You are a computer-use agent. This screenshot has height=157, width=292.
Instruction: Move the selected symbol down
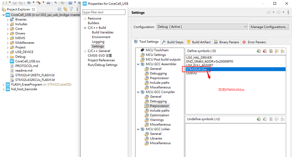click(x=282, y=51)
